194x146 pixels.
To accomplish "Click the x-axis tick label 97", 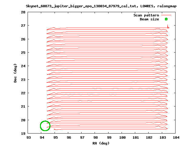I will (82, 137).
